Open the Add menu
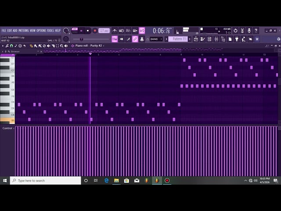This screenshot has height=211, width=281. 15,30
